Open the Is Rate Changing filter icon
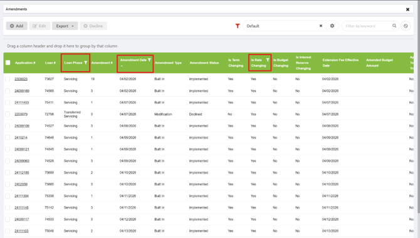 pyautogui.click(x=268, y=60)
